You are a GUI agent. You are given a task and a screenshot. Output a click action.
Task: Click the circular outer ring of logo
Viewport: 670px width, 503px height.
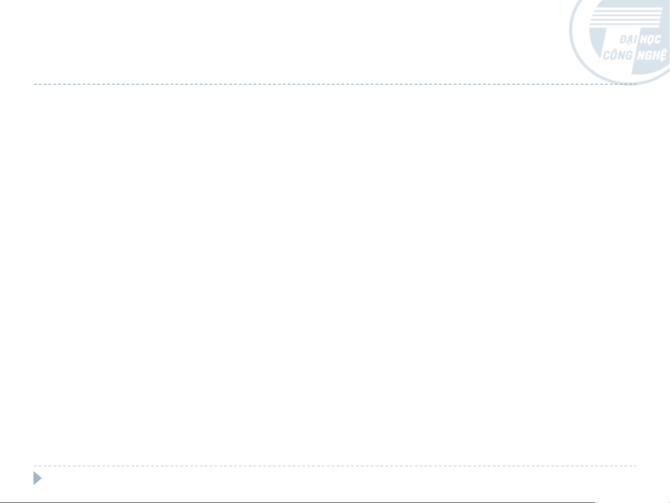coord(576,42)
